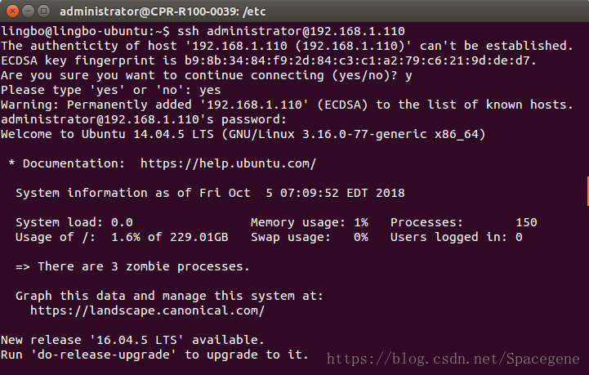Screen dimensions: 589x375
Task: Click the Welcome to Ubuntu 14.04.5 LTS line
Action: pyautogui.click(x=243, y=134)
